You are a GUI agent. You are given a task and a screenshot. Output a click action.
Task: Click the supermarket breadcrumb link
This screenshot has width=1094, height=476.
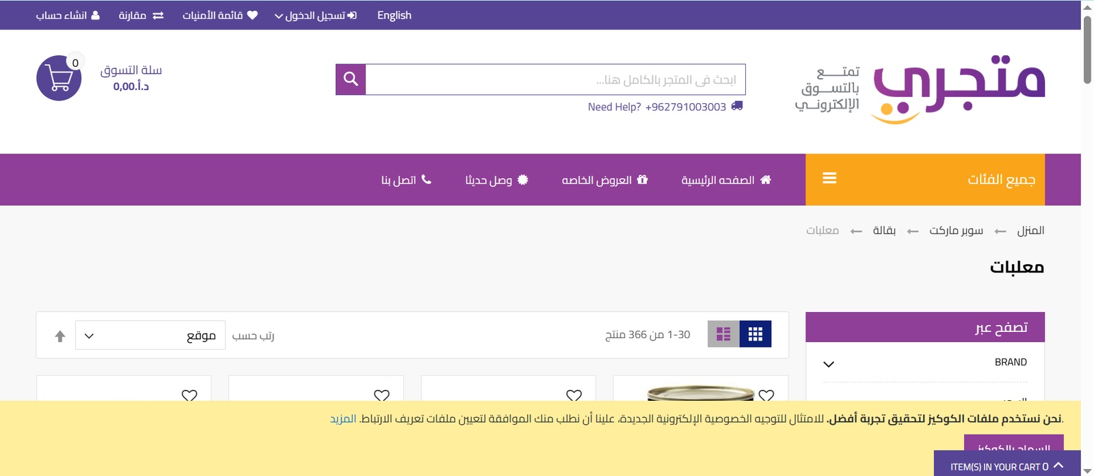tap(956, 231)
